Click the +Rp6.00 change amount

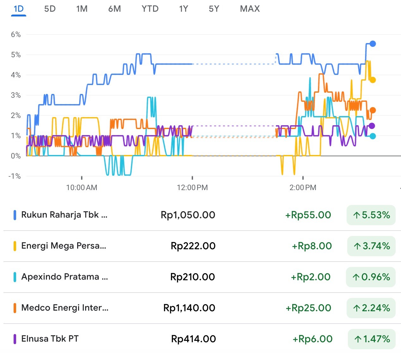point(312,339)
